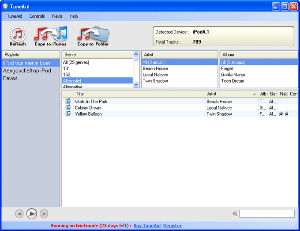
Task: Sort tracks by the Artist column header
Action: [x=232, y=94]
